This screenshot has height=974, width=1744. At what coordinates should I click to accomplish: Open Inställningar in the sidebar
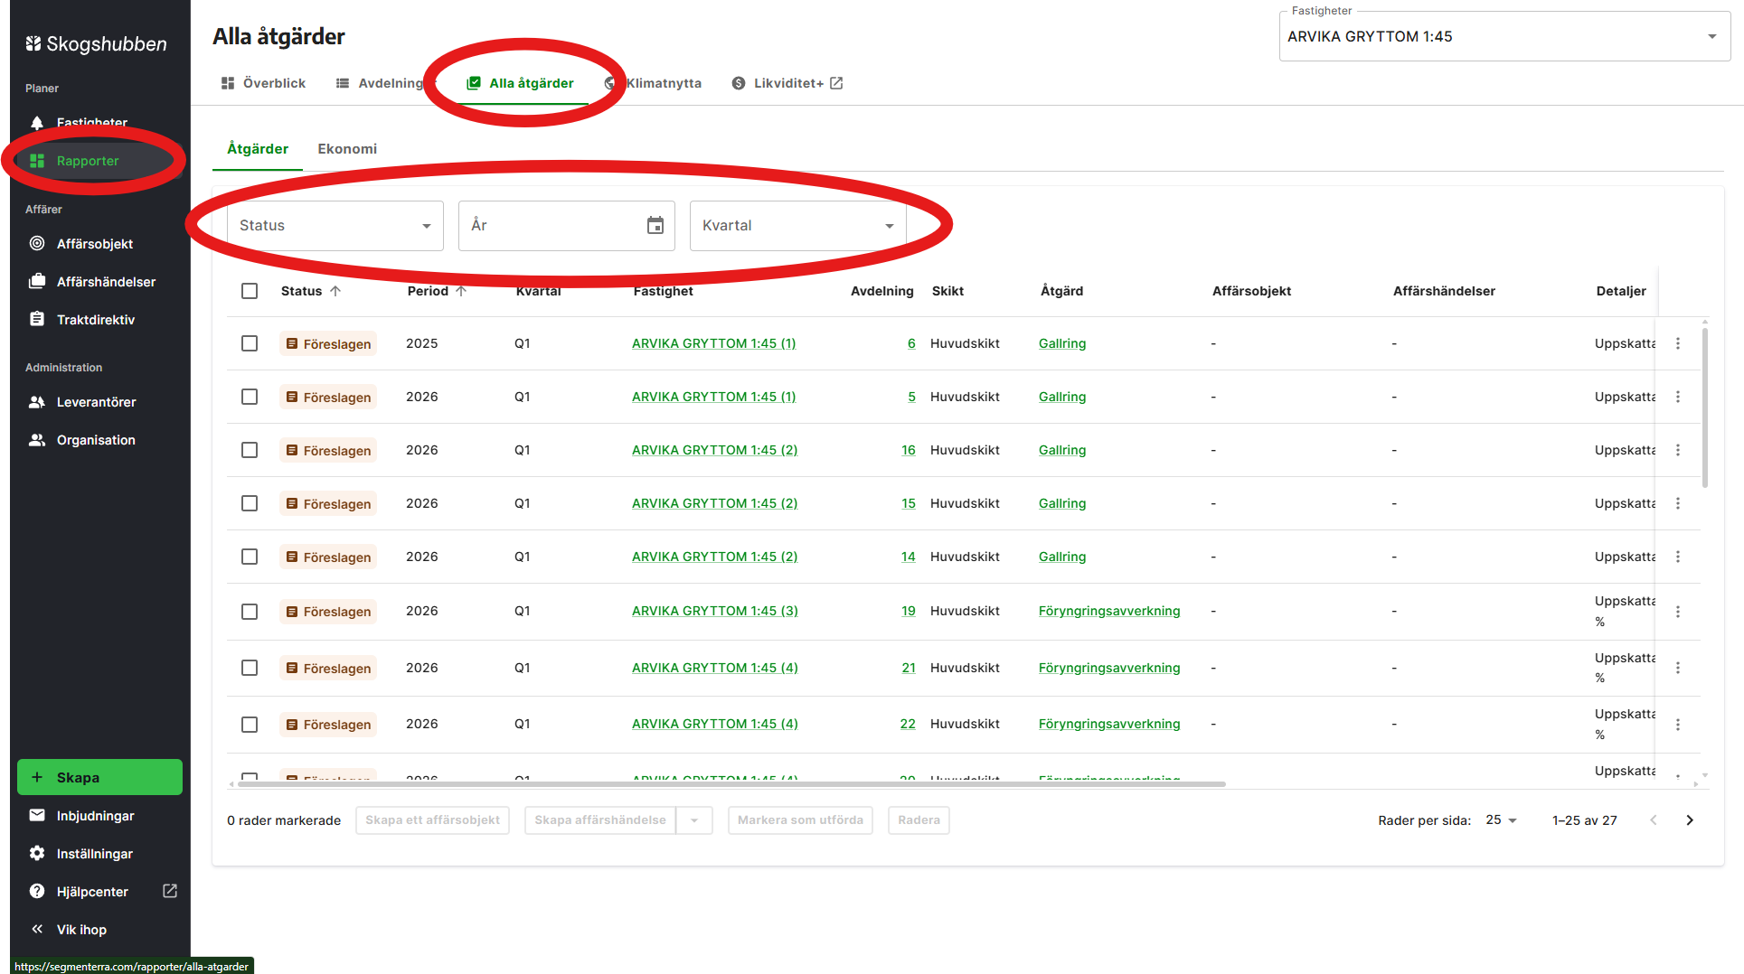[99, 854]
